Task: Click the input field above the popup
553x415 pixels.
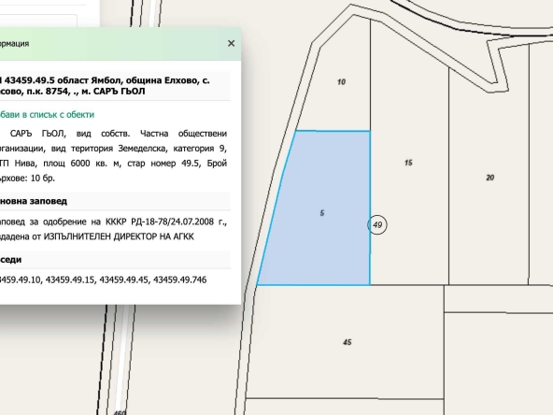Action: (x=38, y=21)
